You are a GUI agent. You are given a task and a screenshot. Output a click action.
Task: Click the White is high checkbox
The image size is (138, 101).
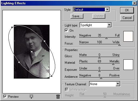[67, 90]
